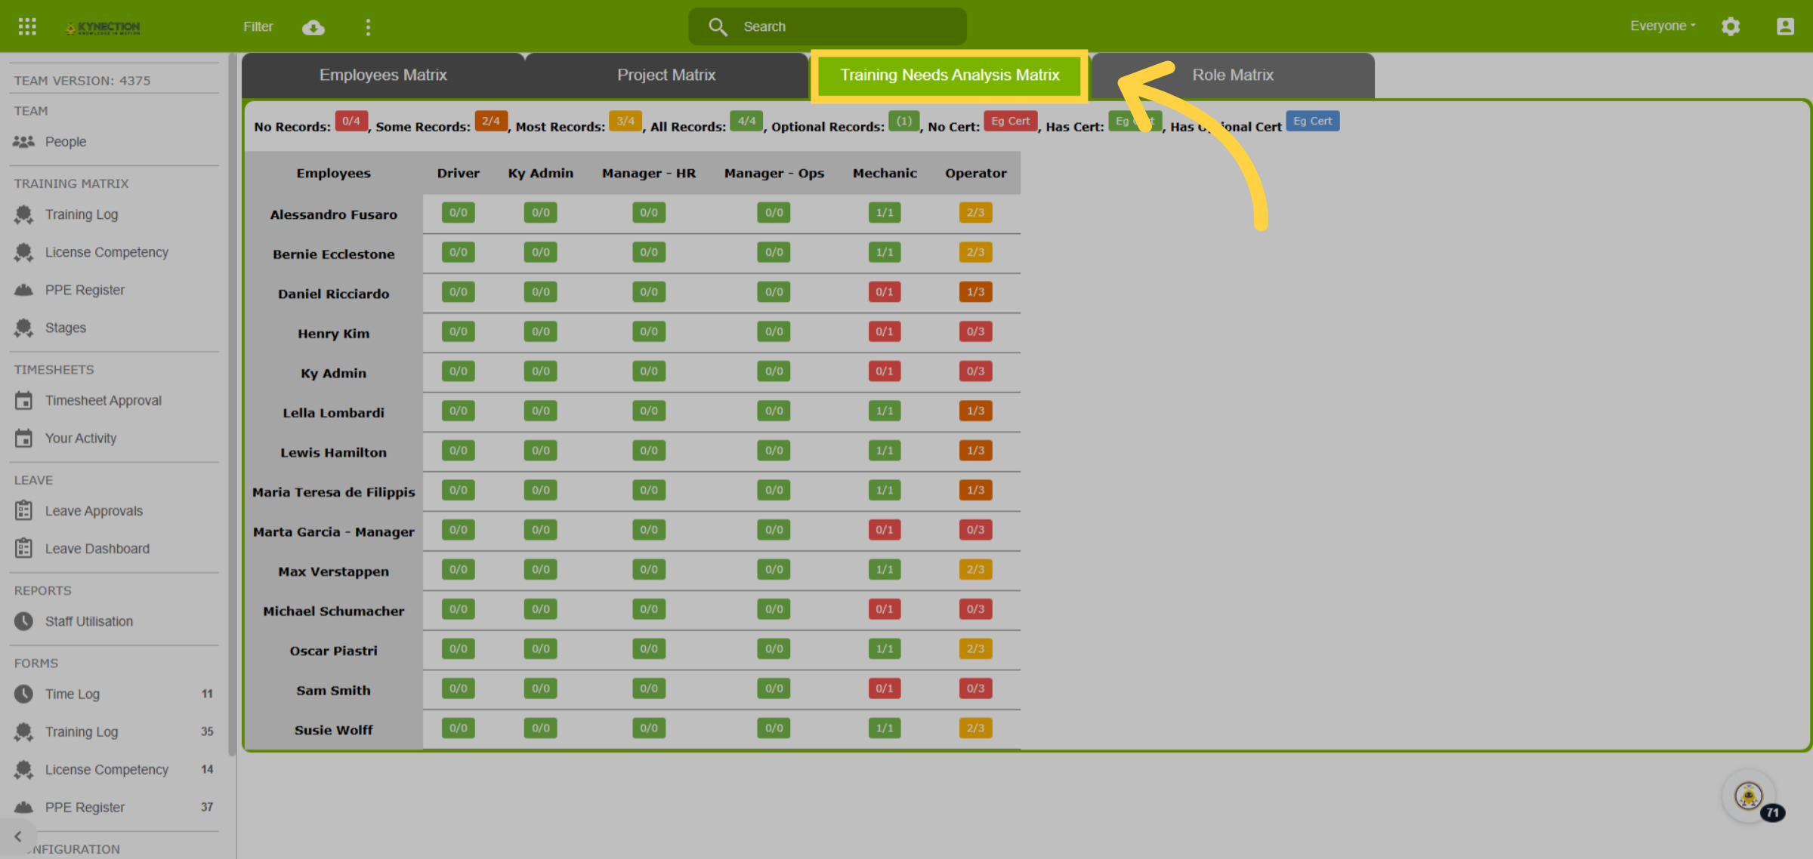Click the People group icon
This screenshot has width=1813, height=859.
(23, 141)
